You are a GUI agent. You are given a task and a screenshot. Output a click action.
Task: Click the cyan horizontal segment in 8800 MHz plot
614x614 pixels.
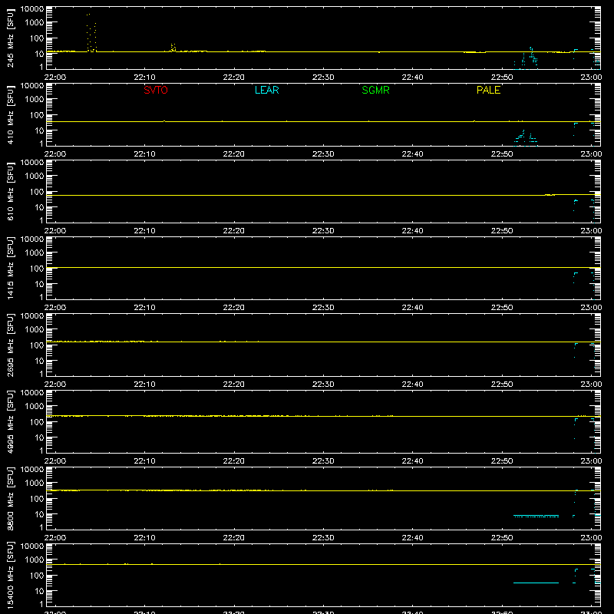pyautogui.click(x=536, y=516)
